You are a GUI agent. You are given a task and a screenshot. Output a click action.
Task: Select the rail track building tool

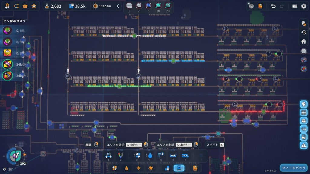(x=108, y=156)
